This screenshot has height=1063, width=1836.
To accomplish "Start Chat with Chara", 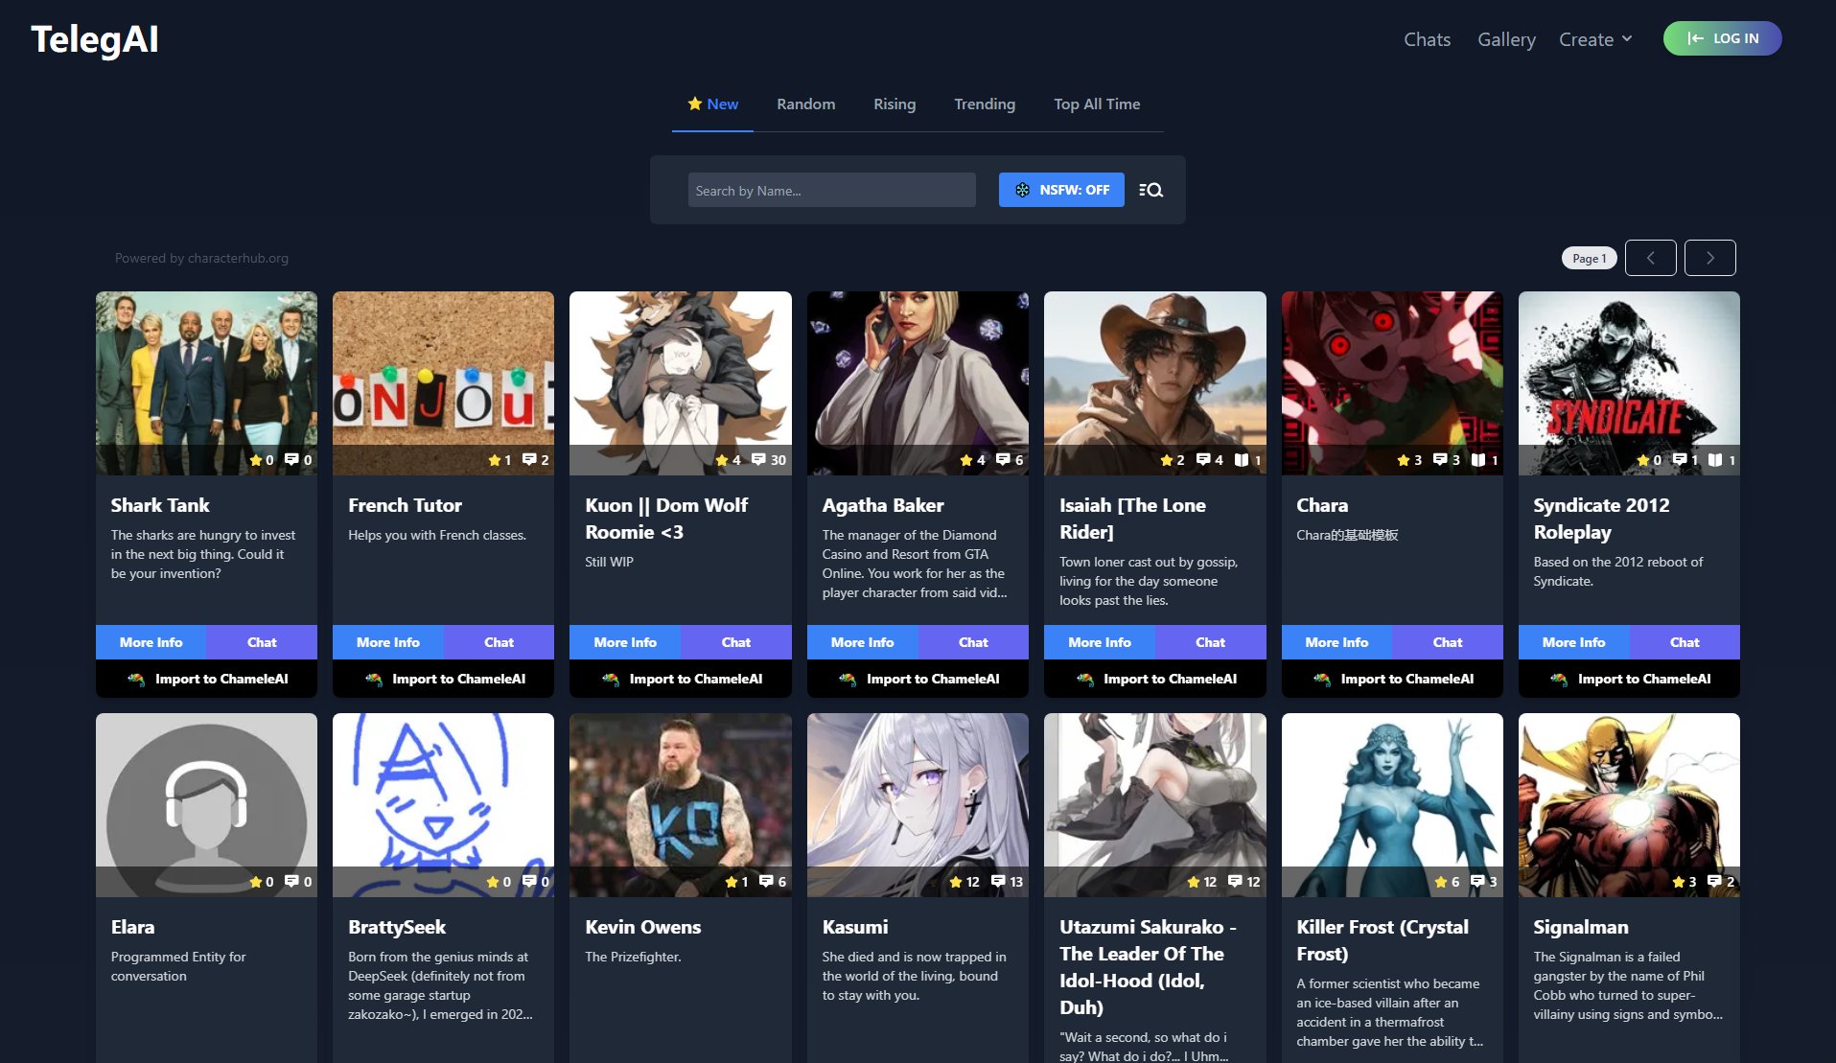I will click(x=1448, y=642).
